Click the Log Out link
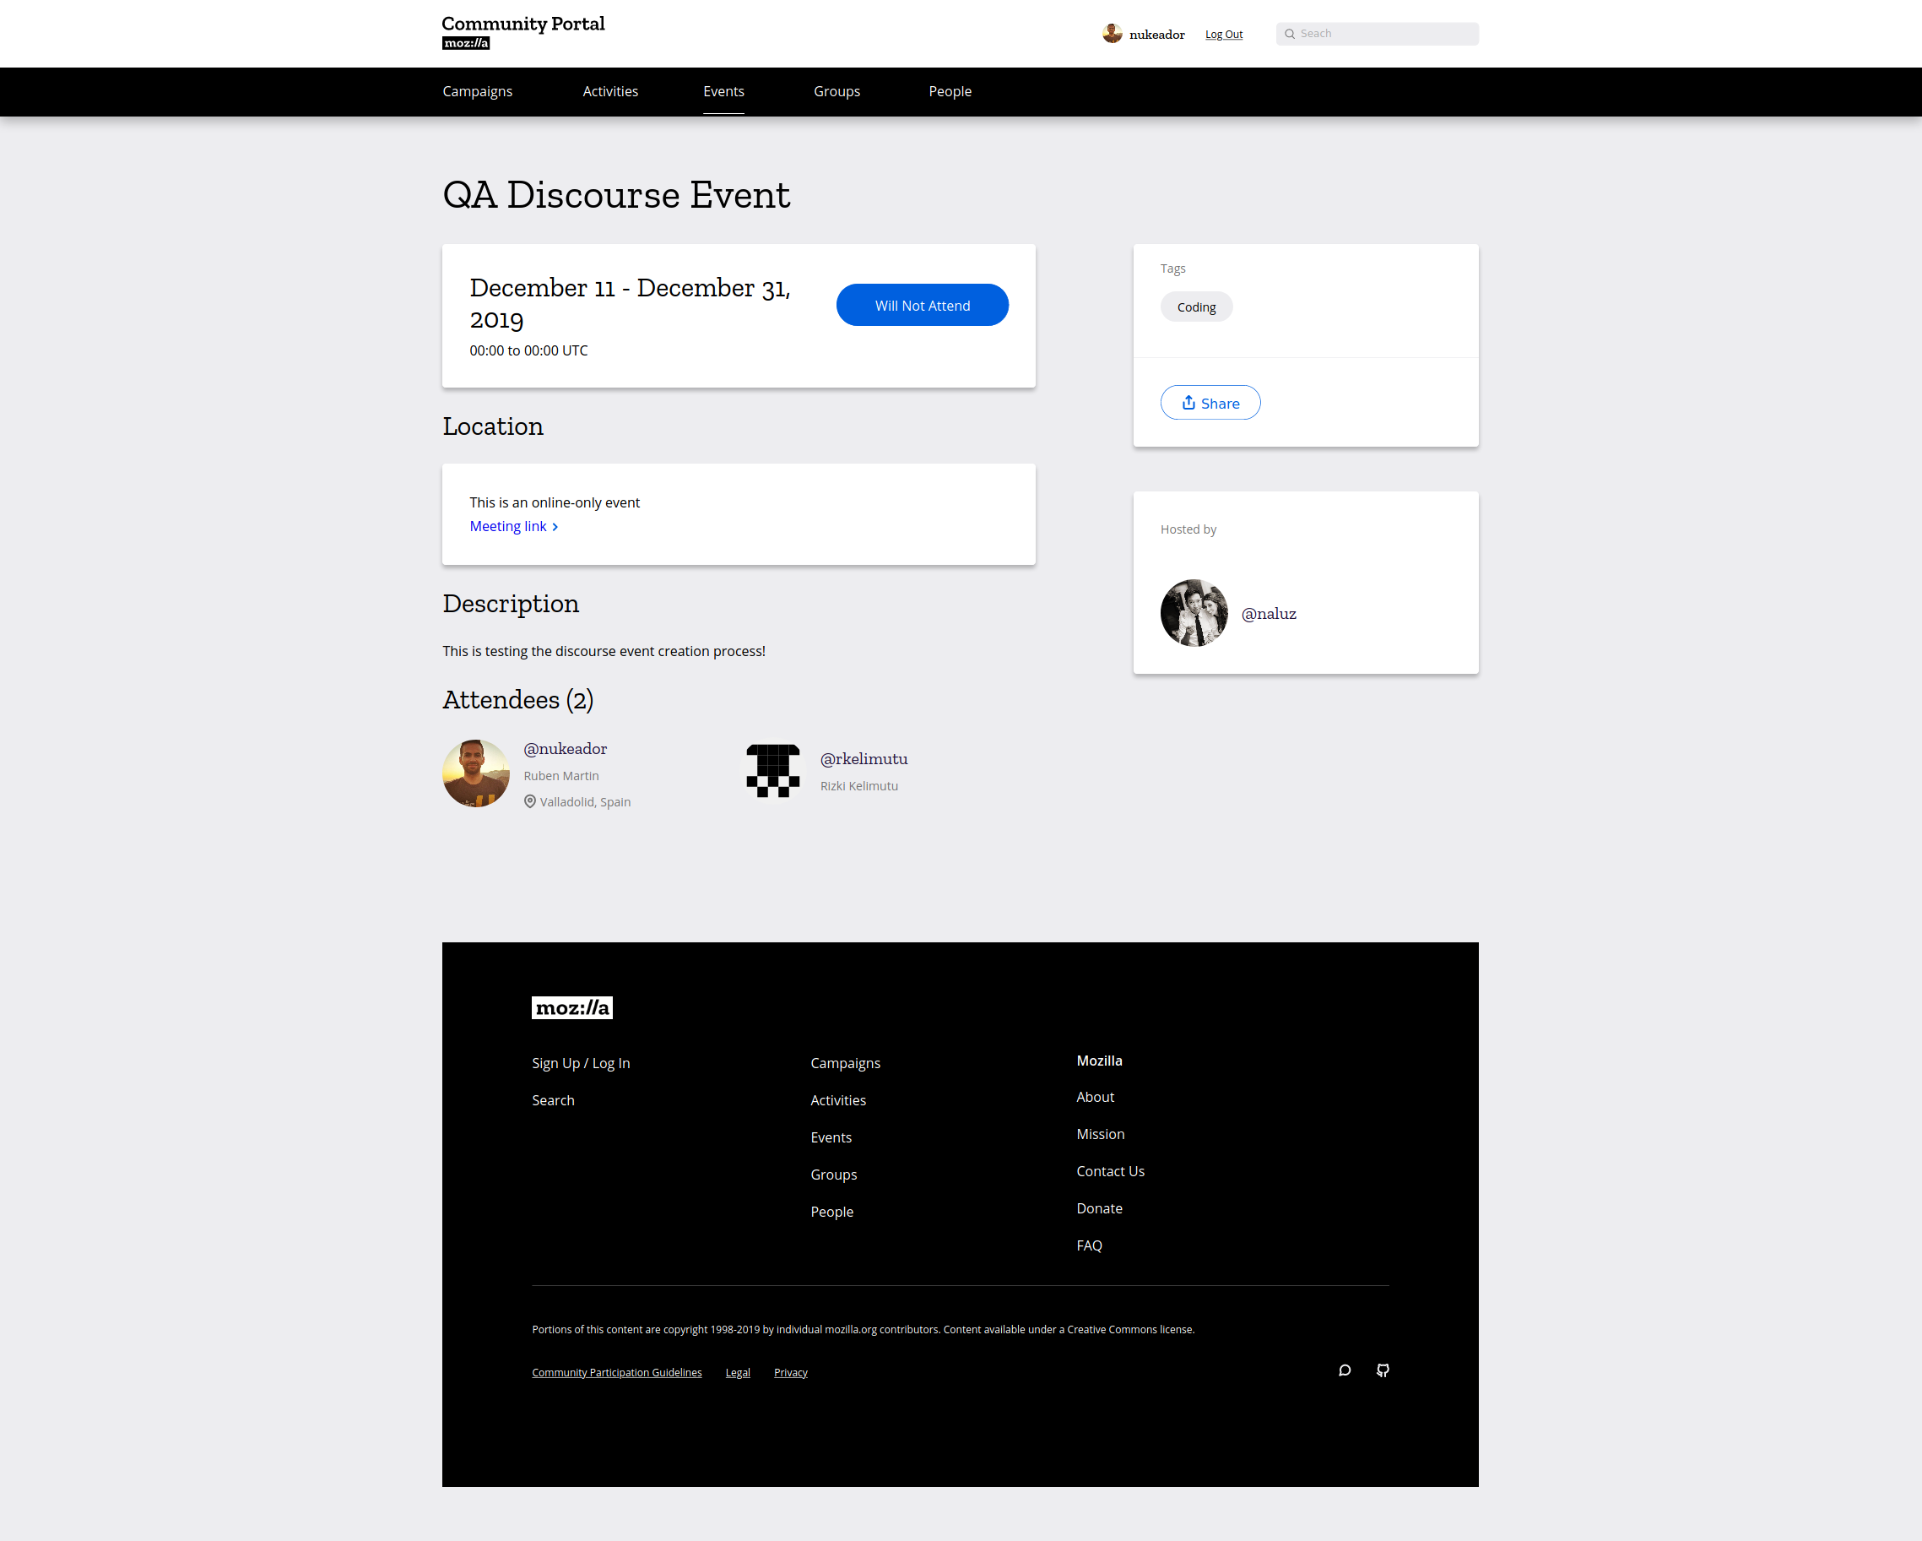The image size is (1922, 1541). [1223, 35]
